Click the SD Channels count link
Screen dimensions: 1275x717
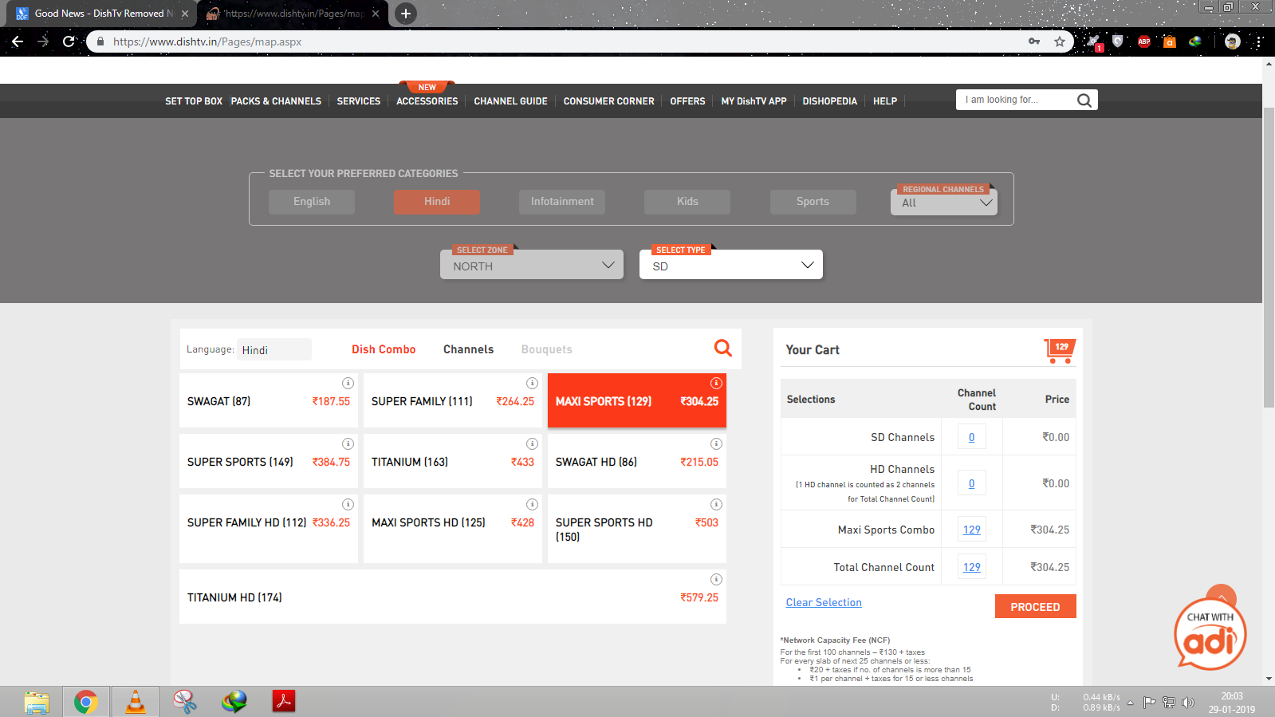tap(971, 437)
